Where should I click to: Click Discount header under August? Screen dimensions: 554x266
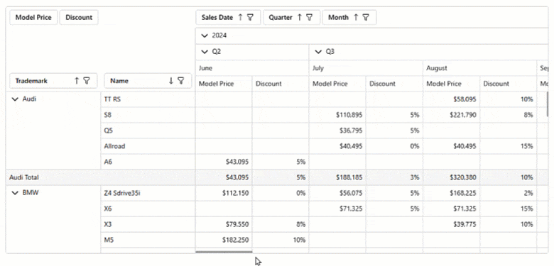point(509,84)
